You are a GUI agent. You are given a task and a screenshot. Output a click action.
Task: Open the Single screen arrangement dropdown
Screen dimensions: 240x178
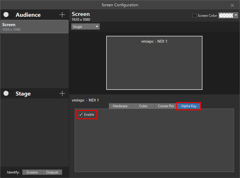86,27
